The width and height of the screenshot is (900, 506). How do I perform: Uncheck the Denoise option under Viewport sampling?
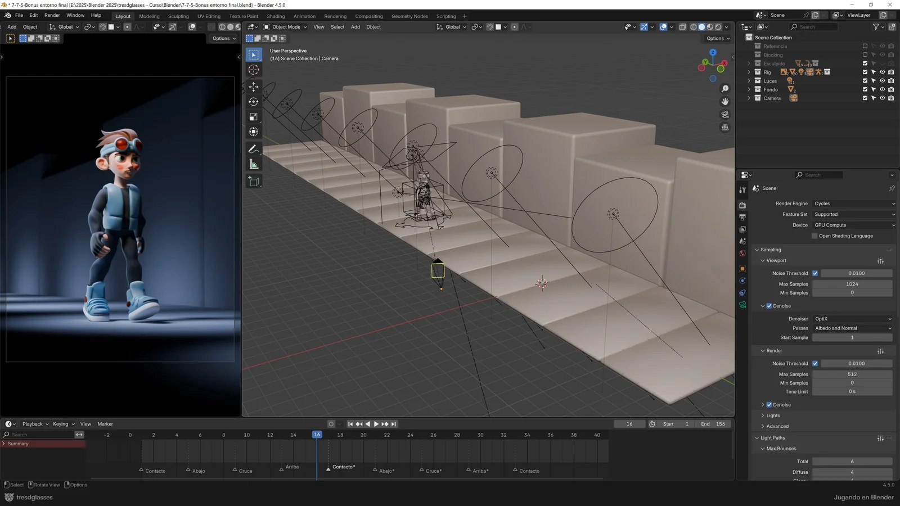click(769, 306)
